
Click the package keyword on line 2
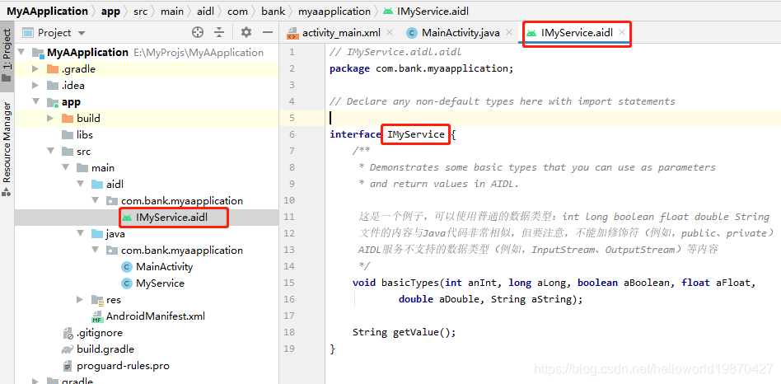coord(349,68)
